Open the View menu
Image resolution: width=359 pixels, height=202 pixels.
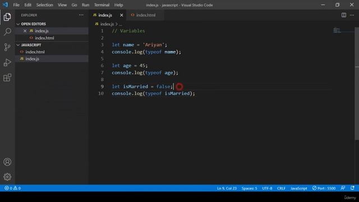pyautogui.click(x=62, y=5)
